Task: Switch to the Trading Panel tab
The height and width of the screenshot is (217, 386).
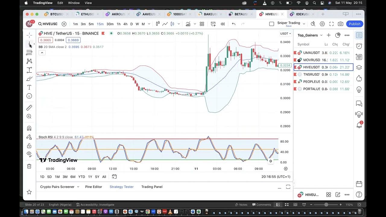Action: coord(152,187)
